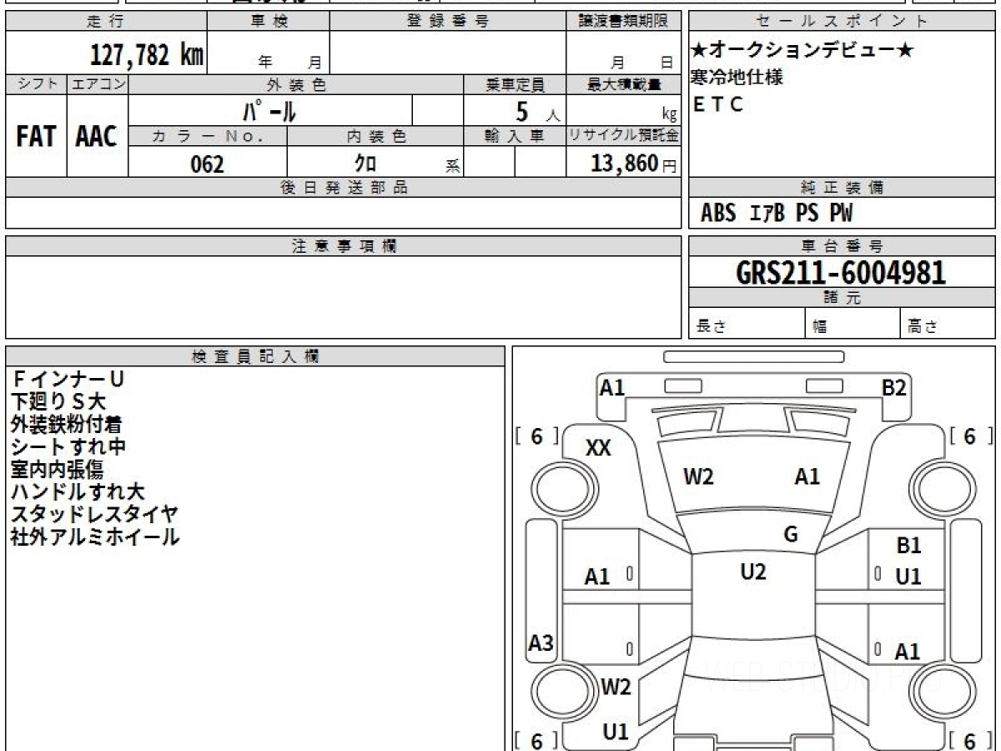Click the 注意事項欄 header
This screenshot has width=1001, height=751.
[344, 246]
